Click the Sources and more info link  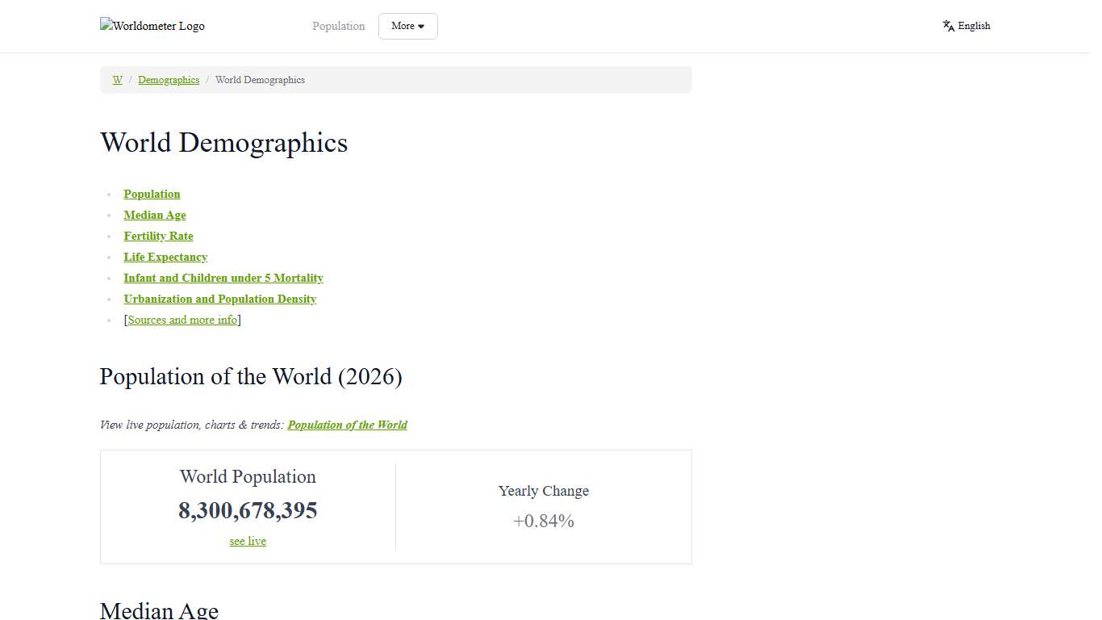[182, 320]
